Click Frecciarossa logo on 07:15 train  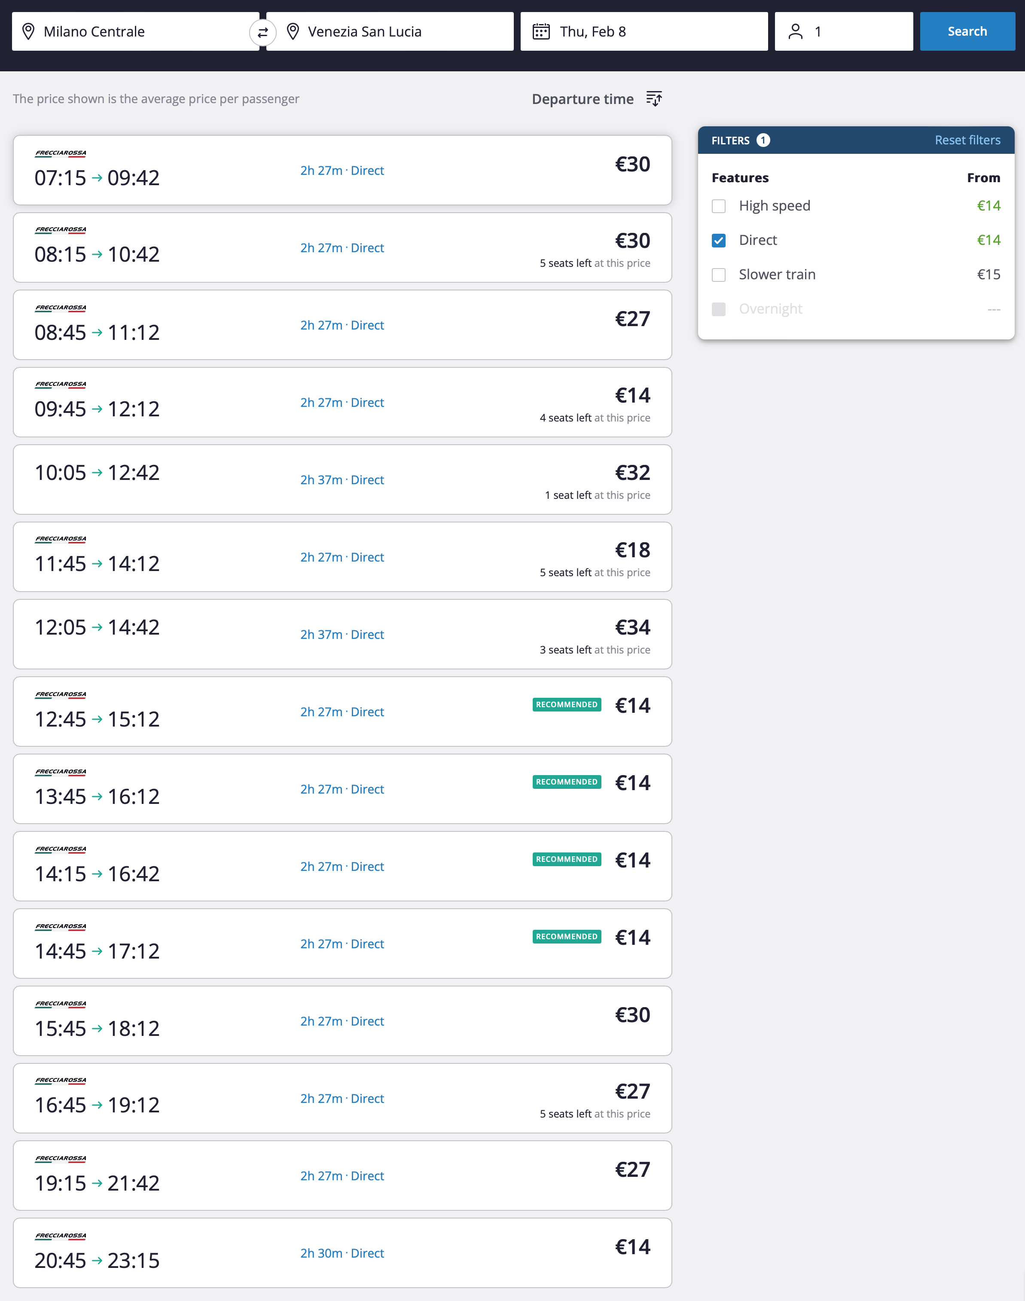click(x=61, y=153)
